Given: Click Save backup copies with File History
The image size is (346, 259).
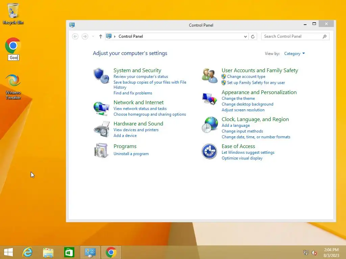Looking at the screenshot, I should pos(150,85).
